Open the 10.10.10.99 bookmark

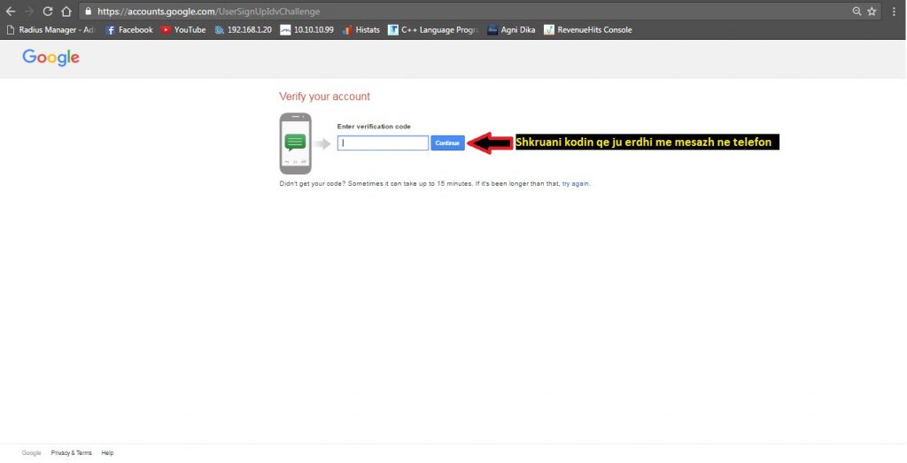tap(307, 30)
